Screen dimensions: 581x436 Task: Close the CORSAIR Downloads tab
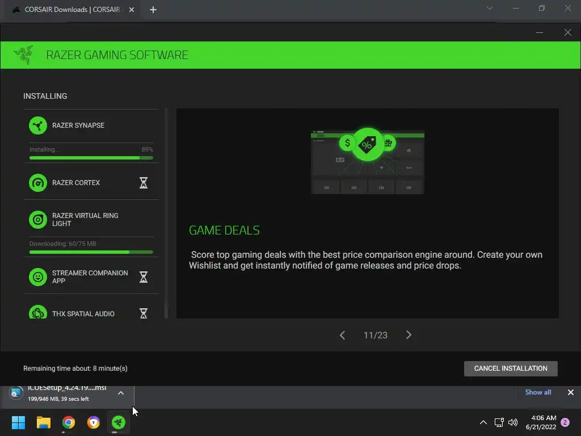click(x=132, y=10)
